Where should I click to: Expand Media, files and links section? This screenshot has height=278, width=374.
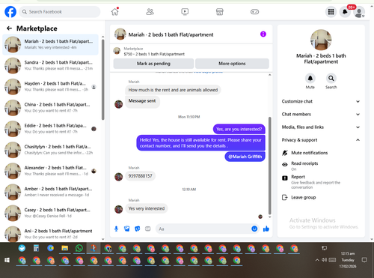321,127
